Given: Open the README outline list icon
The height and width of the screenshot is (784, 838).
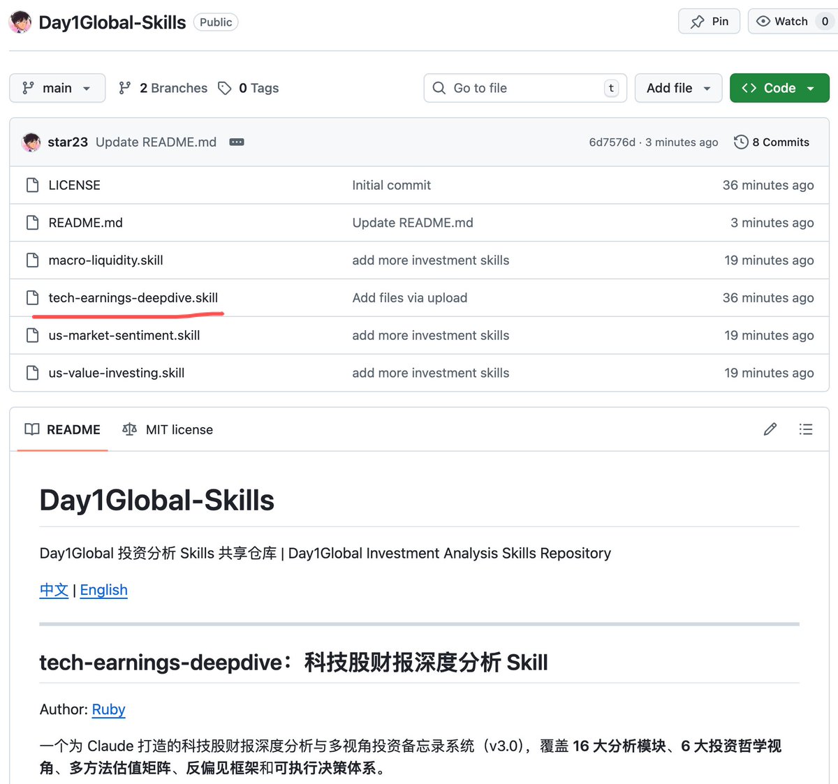Looking at the screenshot, I should (805, 429).
